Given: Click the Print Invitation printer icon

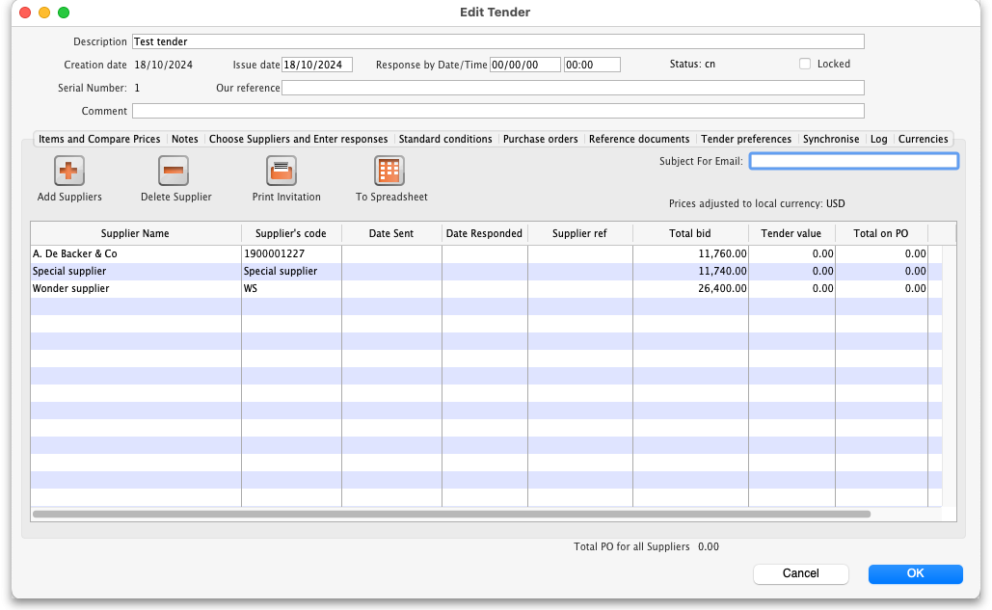Looking at the screenshot, I should (x=282, y=171).
